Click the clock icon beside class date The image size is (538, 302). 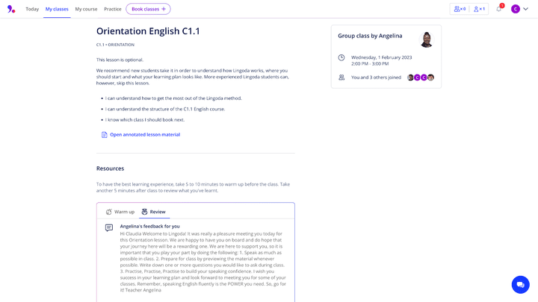341,57
